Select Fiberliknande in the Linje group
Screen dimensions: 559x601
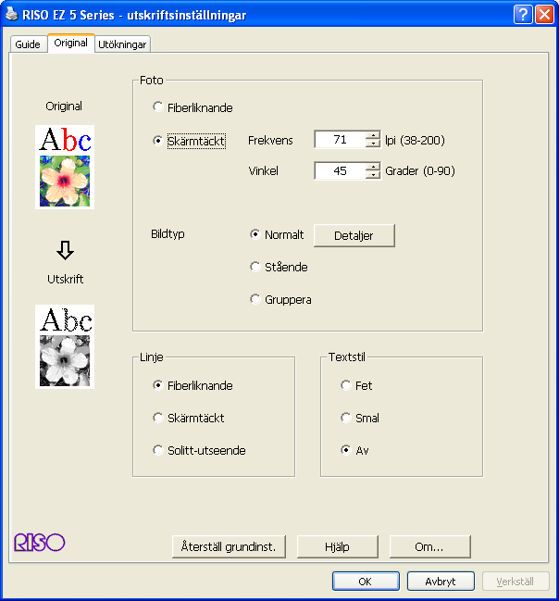193,385
